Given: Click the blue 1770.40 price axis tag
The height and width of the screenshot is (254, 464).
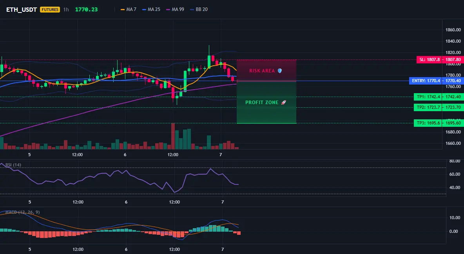Looking at the screenshot, I should [453, 81].
